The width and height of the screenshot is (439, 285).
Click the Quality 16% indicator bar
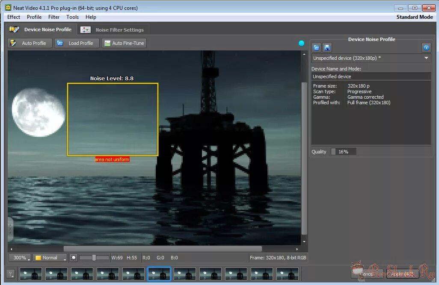click(344, 152)
